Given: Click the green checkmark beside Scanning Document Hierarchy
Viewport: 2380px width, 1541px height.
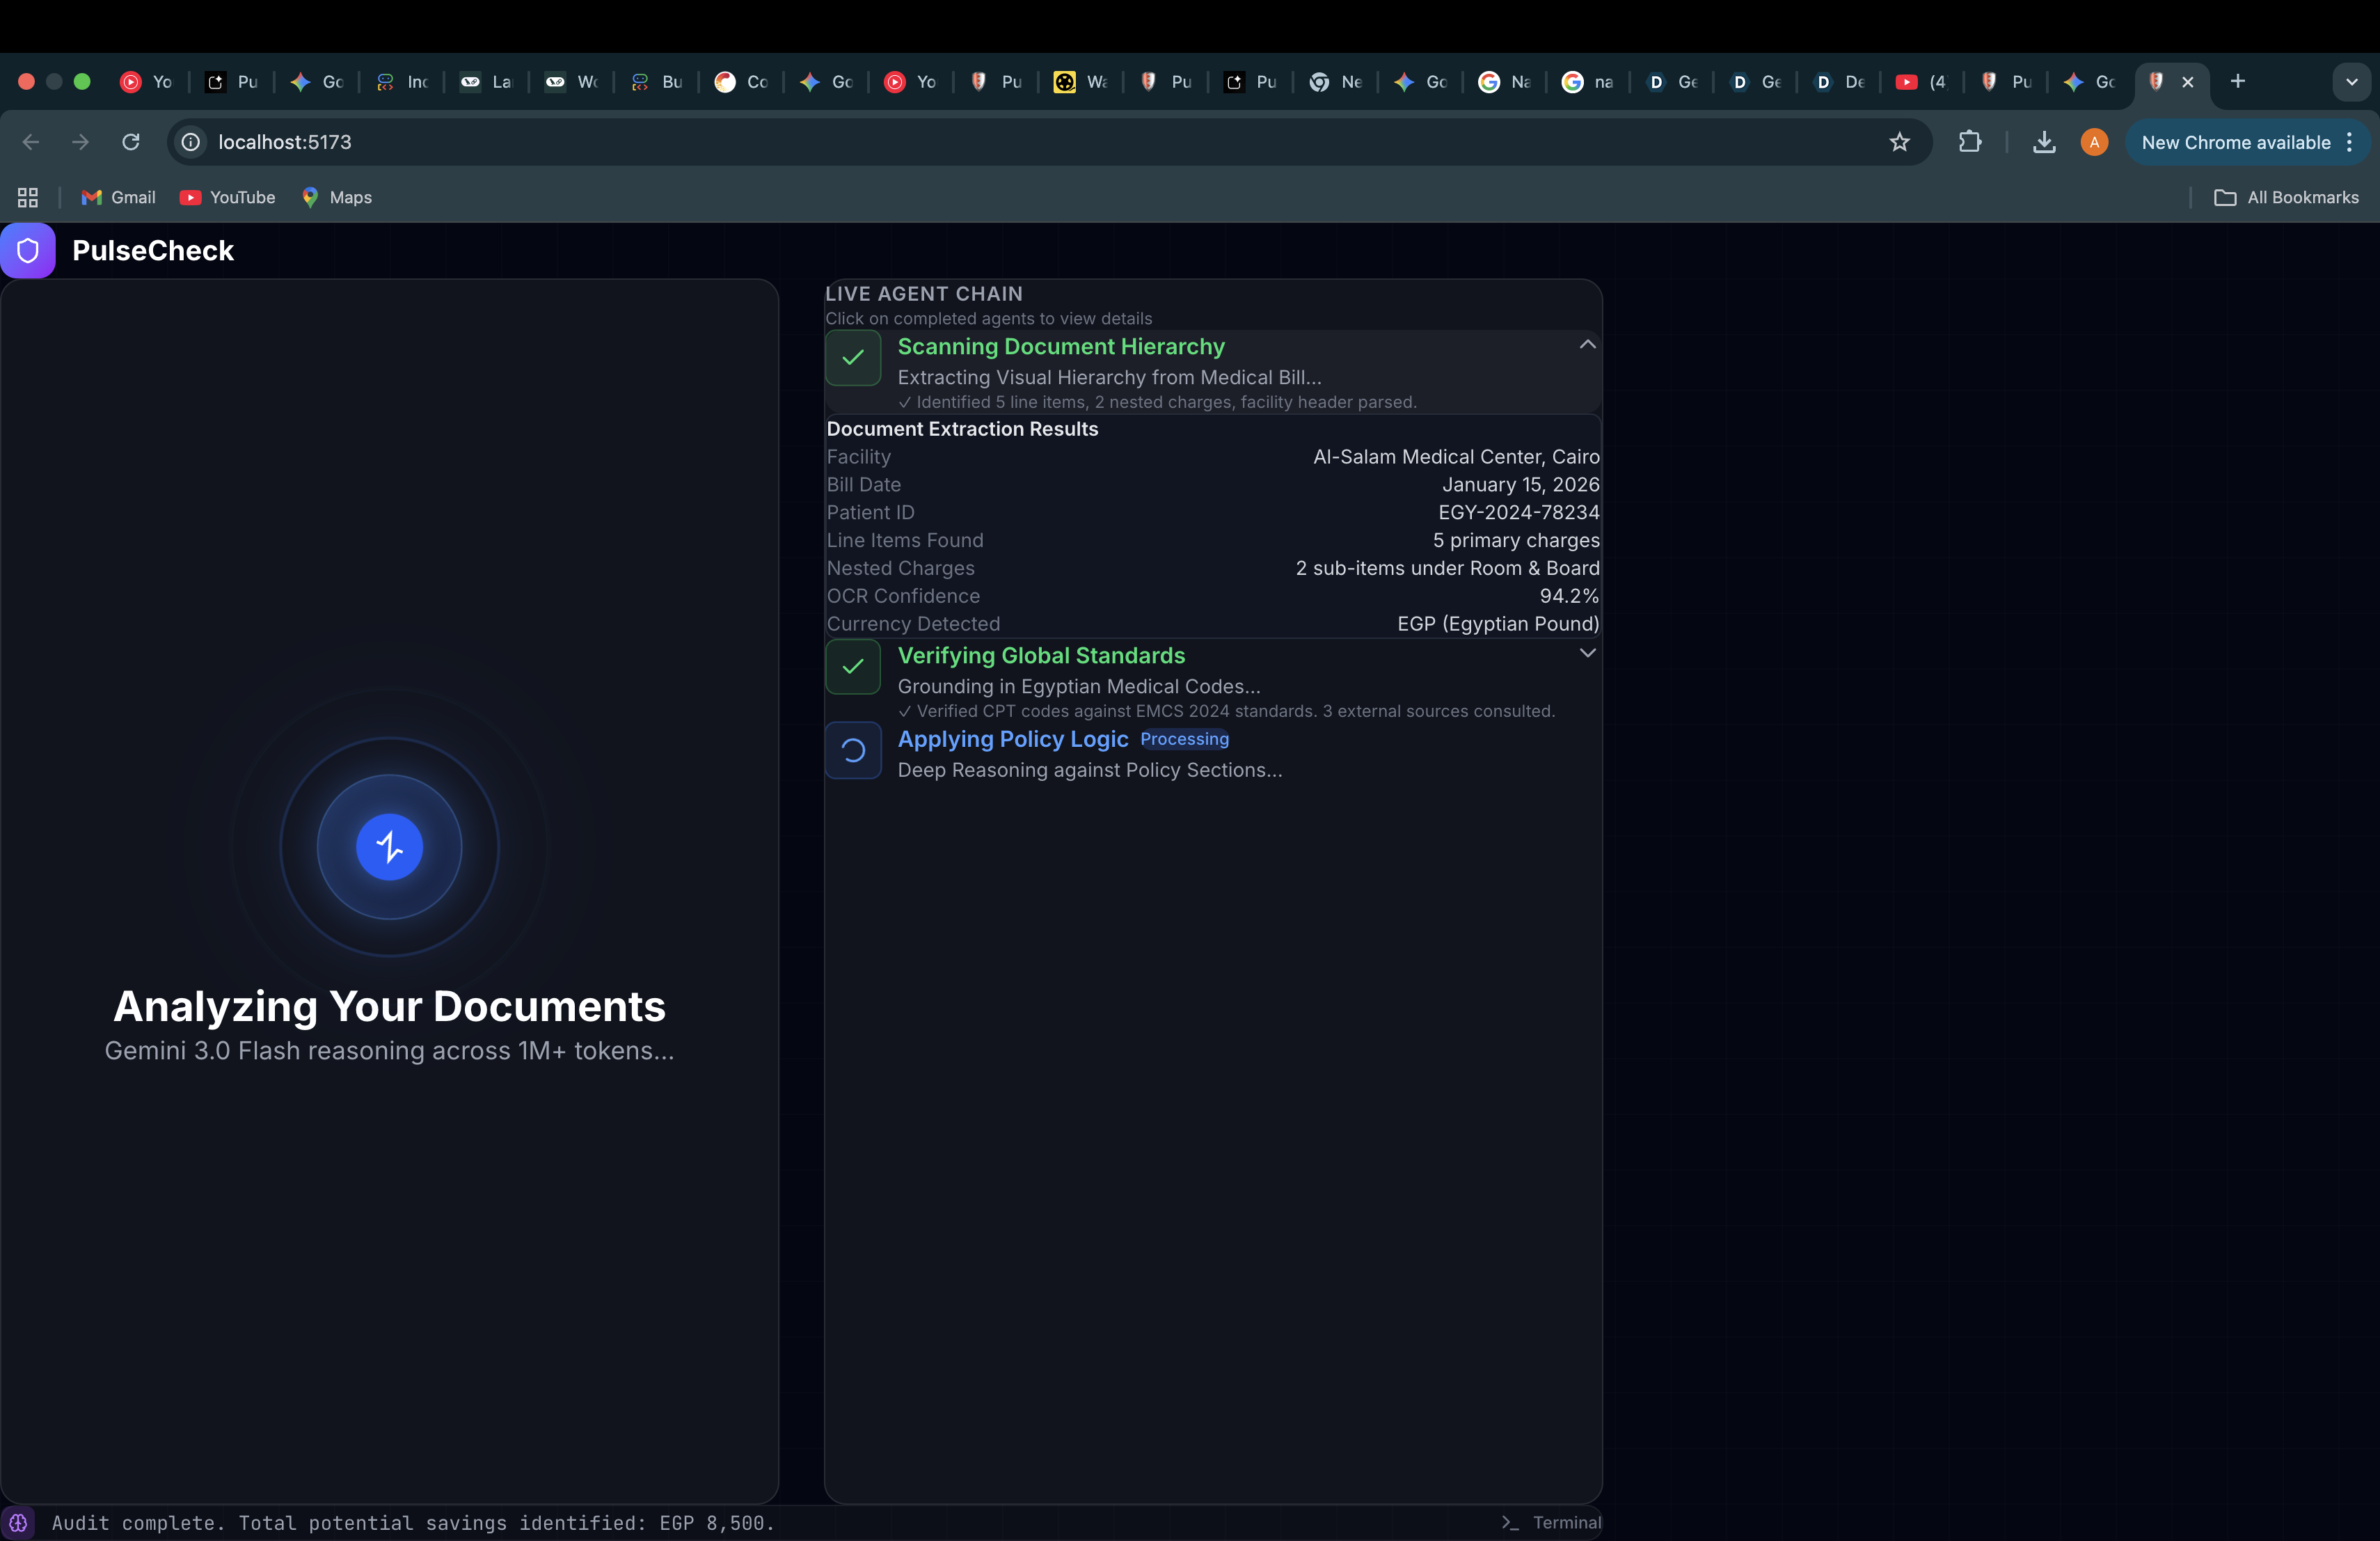Looking at the screenshot, I should [x=853, y=358].
